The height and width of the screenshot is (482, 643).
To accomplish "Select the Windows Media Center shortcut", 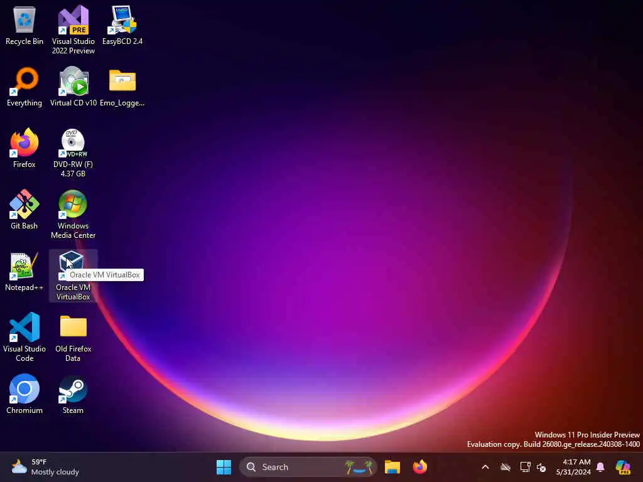I will [x=73, y=215].
